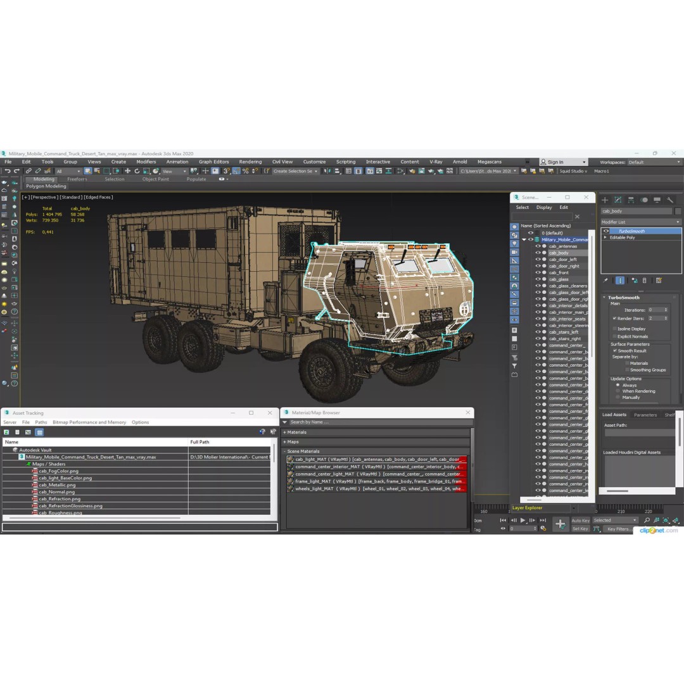Open the selection filter All dropdown

68,171
